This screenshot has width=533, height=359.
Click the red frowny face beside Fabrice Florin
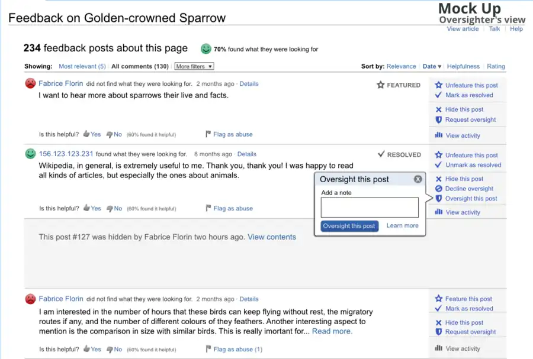click(30, 83)
